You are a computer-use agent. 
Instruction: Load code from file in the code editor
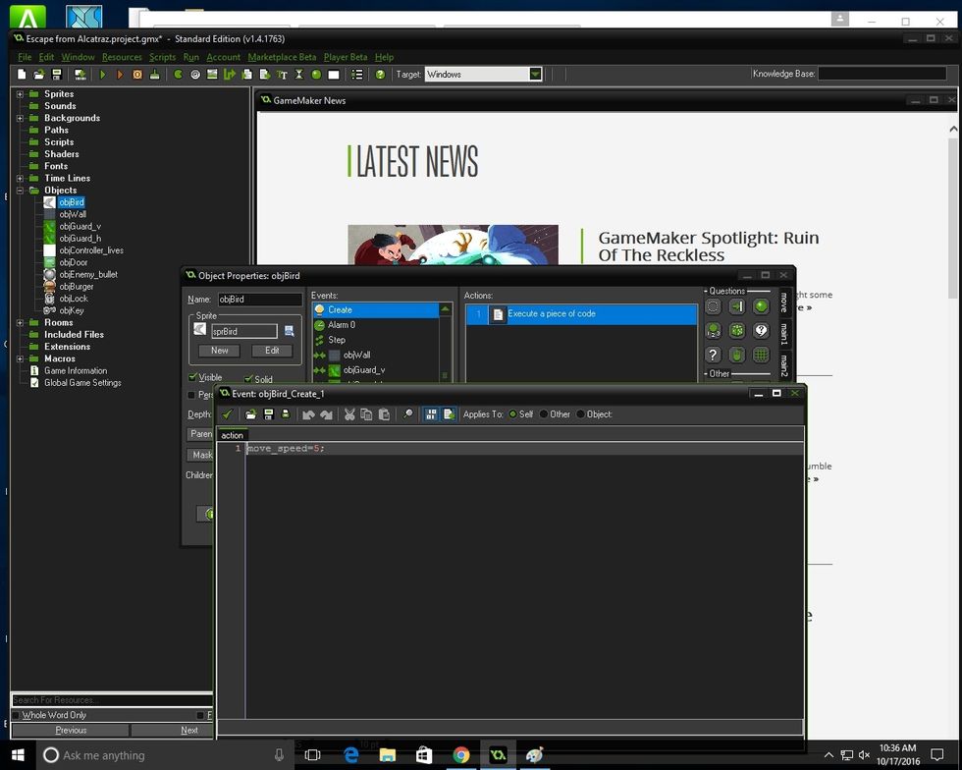coord(250,414)
